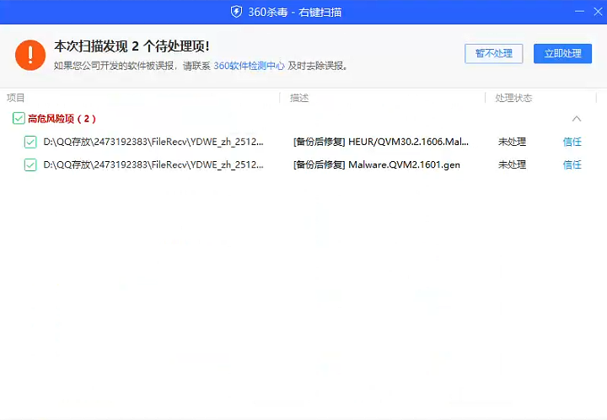Click 未处理 status in HEUR/QVM30 row

coord(512,142)
